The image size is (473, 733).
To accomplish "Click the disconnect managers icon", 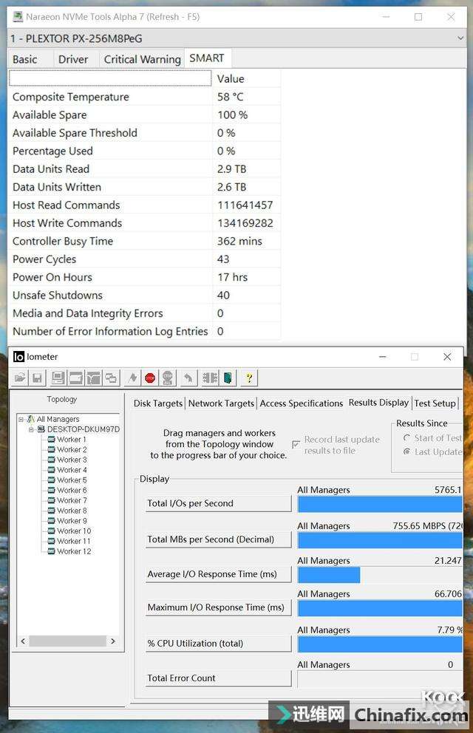I will [x=209, y=378].
